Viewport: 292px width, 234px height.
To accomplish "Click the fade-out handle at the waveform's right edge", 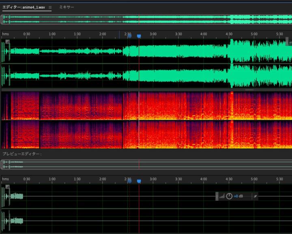I will coord(288,41).
